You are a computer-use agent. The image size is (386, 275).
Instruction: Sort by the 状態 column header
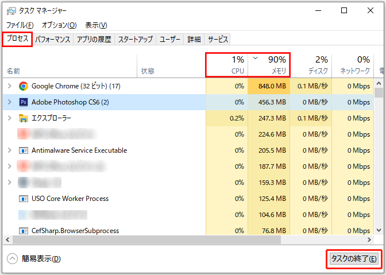(171, 65)
